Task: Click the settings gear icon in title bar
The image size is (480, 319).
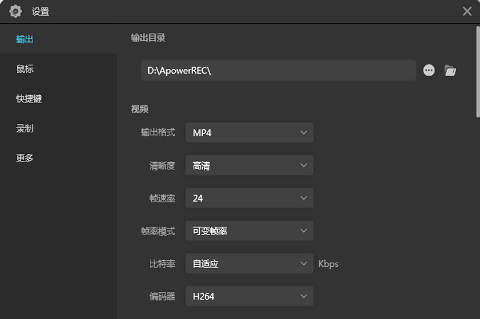Action: pyautogui.click(x=16, y=11)
